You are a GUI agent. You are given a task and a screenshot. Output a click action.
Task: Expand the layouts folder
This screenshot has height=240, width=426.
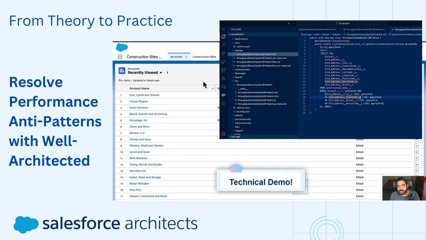tap(238, 77)
